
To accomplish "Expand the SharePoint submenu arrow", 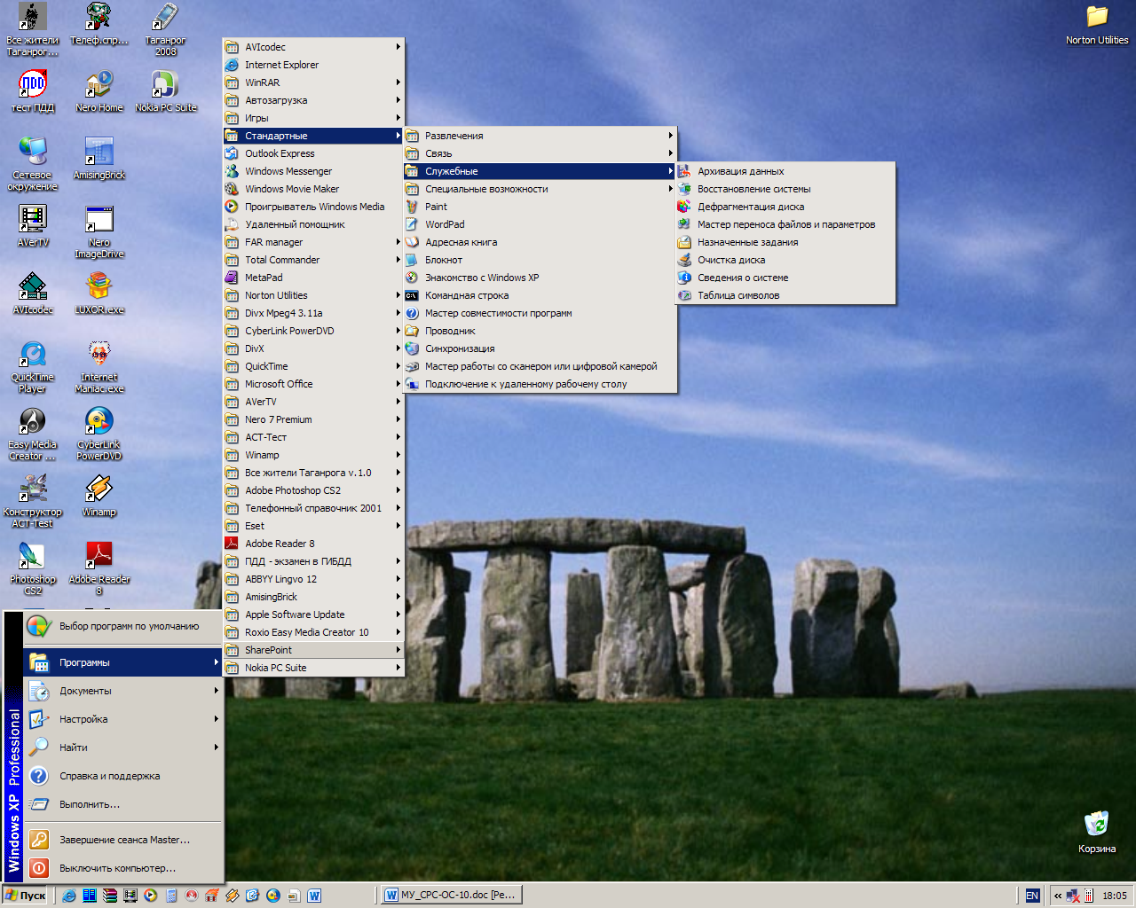I will [398, 650].
